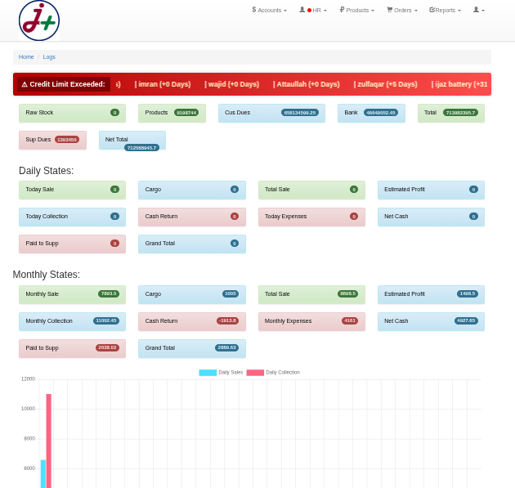Go to the Home breadcrumb link
The height and width of the screenshot is (488, 515).
[x=26, y=57]
